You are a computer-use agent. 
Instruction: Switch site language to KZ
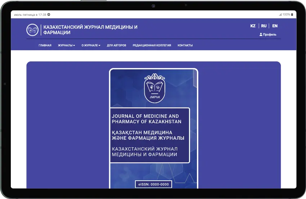(x=253, y=26)
